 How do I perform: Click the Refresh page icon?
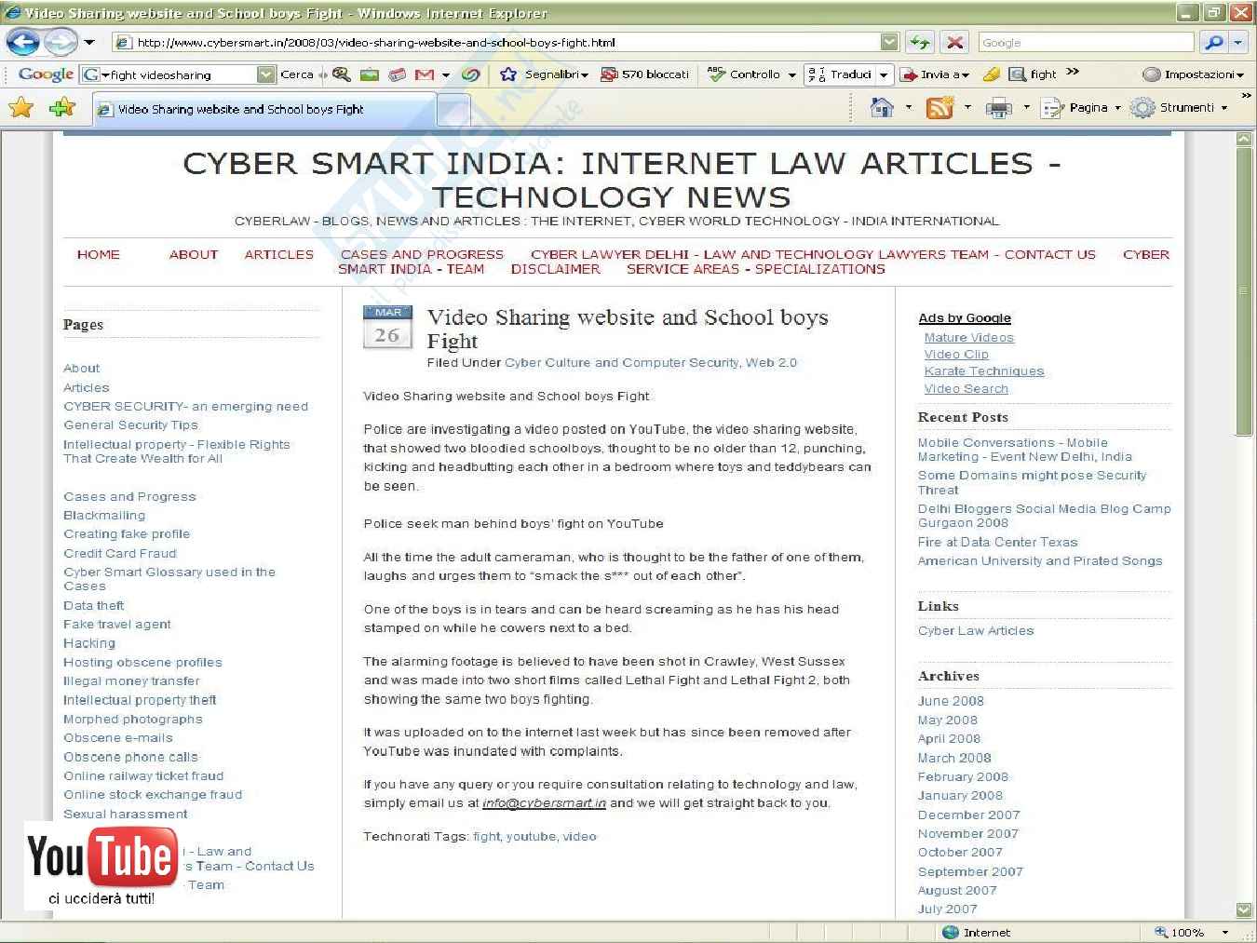(920, 42)
